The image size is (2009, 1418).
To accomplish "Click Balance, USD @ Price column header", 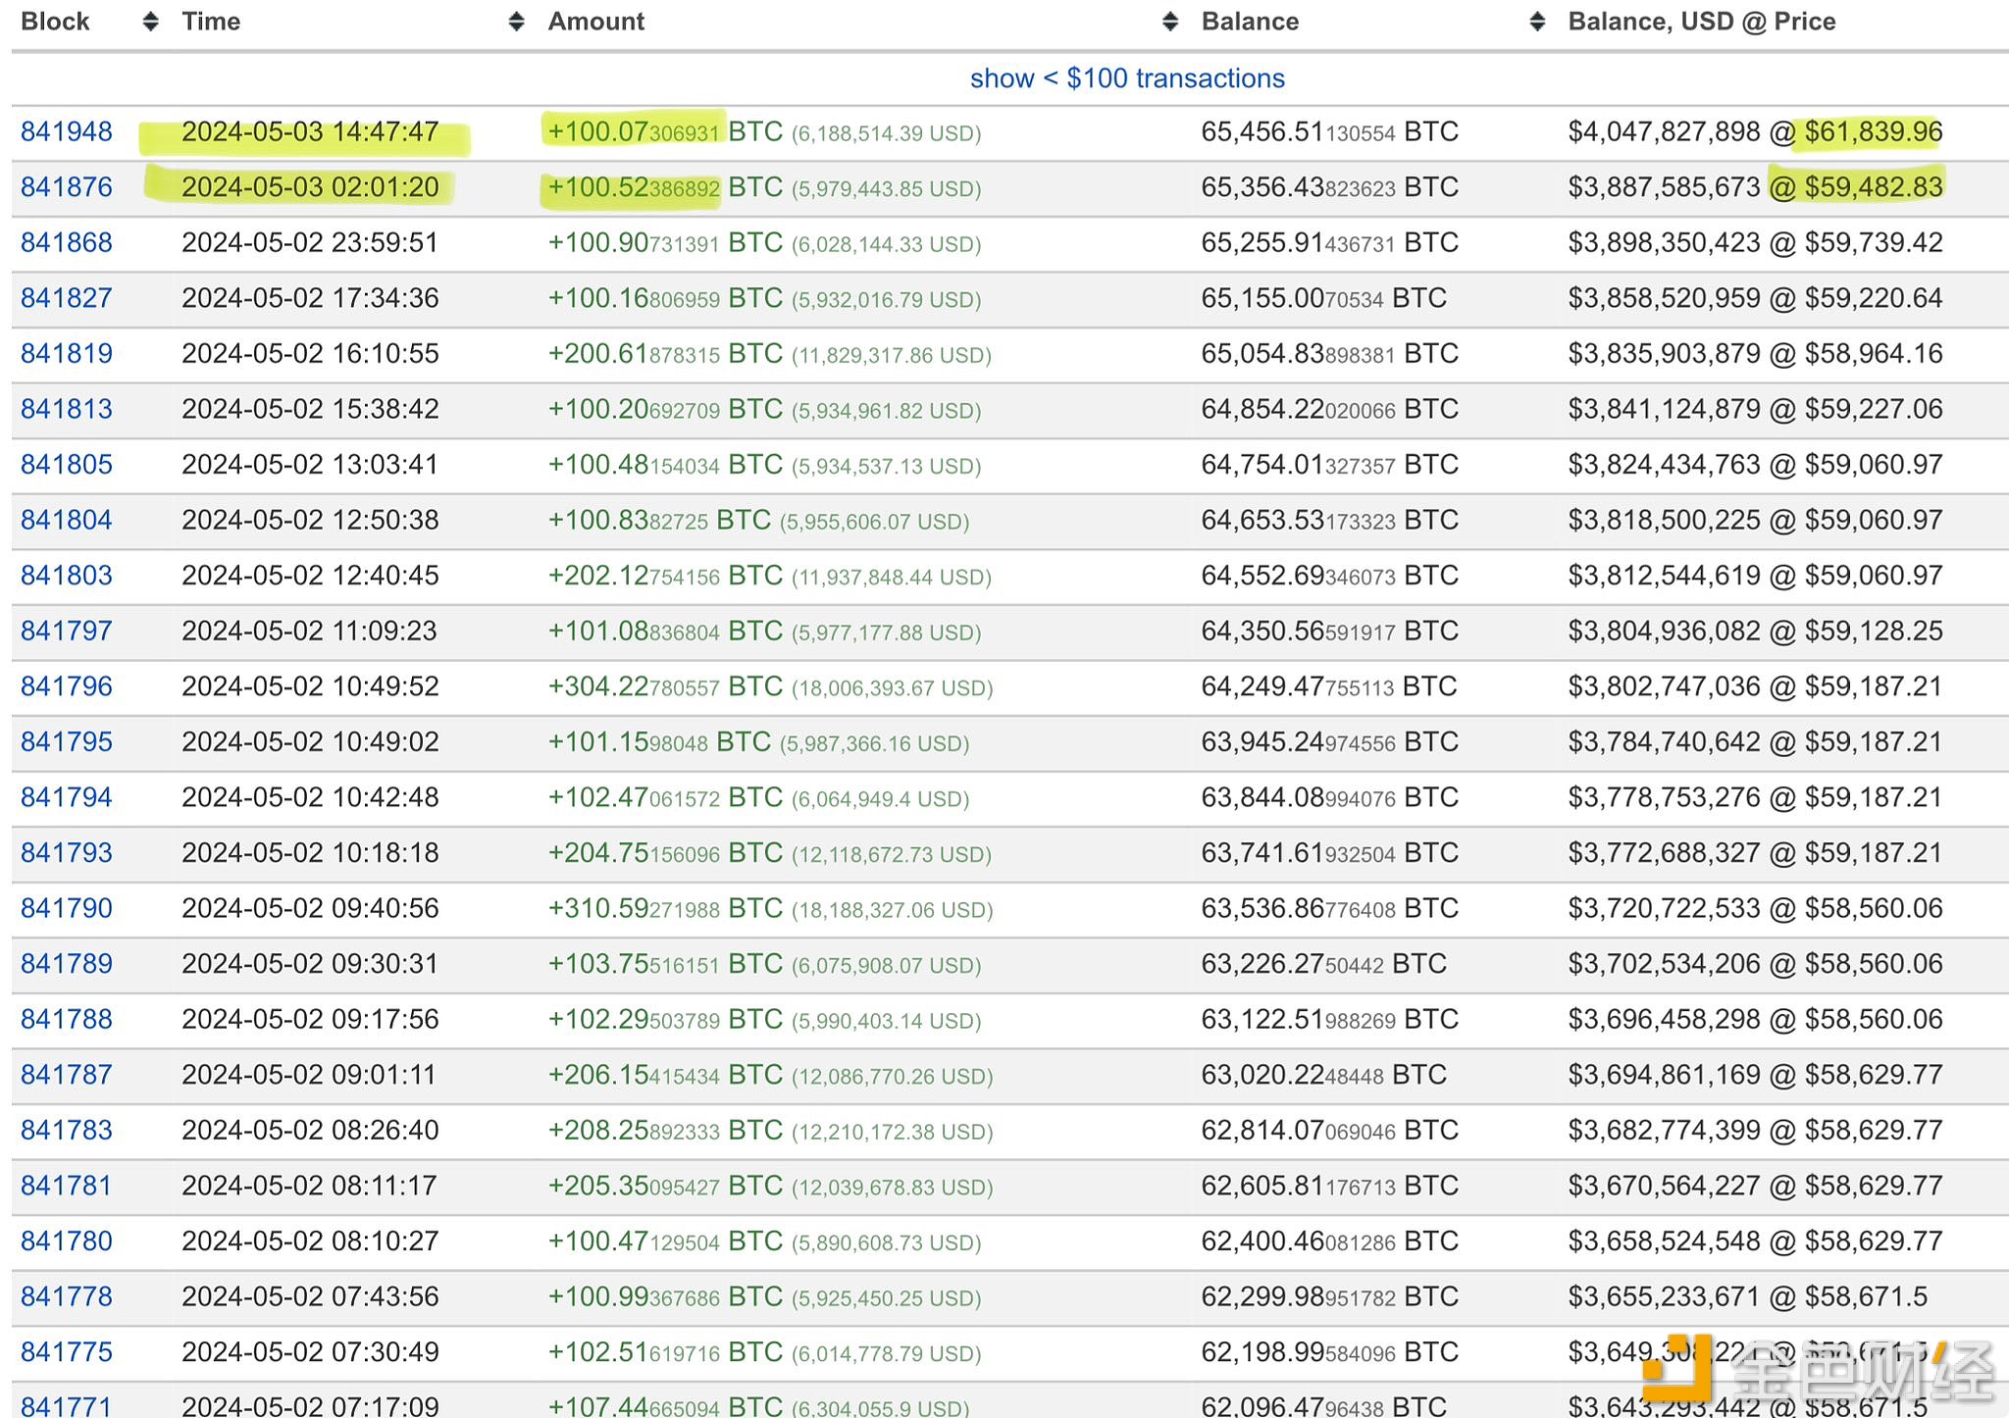I will (x=1702, y=22).
